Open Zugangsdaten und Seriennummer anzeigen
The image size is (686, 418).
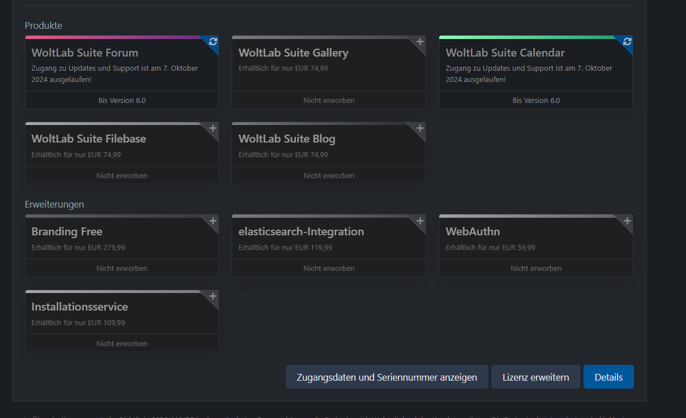point(387,377)
